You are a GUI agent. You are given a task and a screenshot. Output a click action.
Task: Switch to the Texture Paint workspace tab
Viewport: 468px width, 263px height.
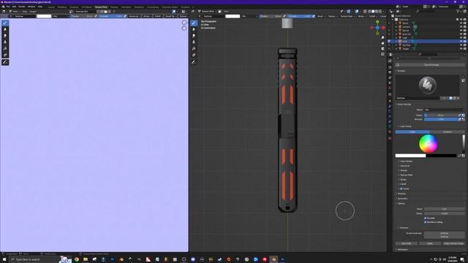pos(101,7)
